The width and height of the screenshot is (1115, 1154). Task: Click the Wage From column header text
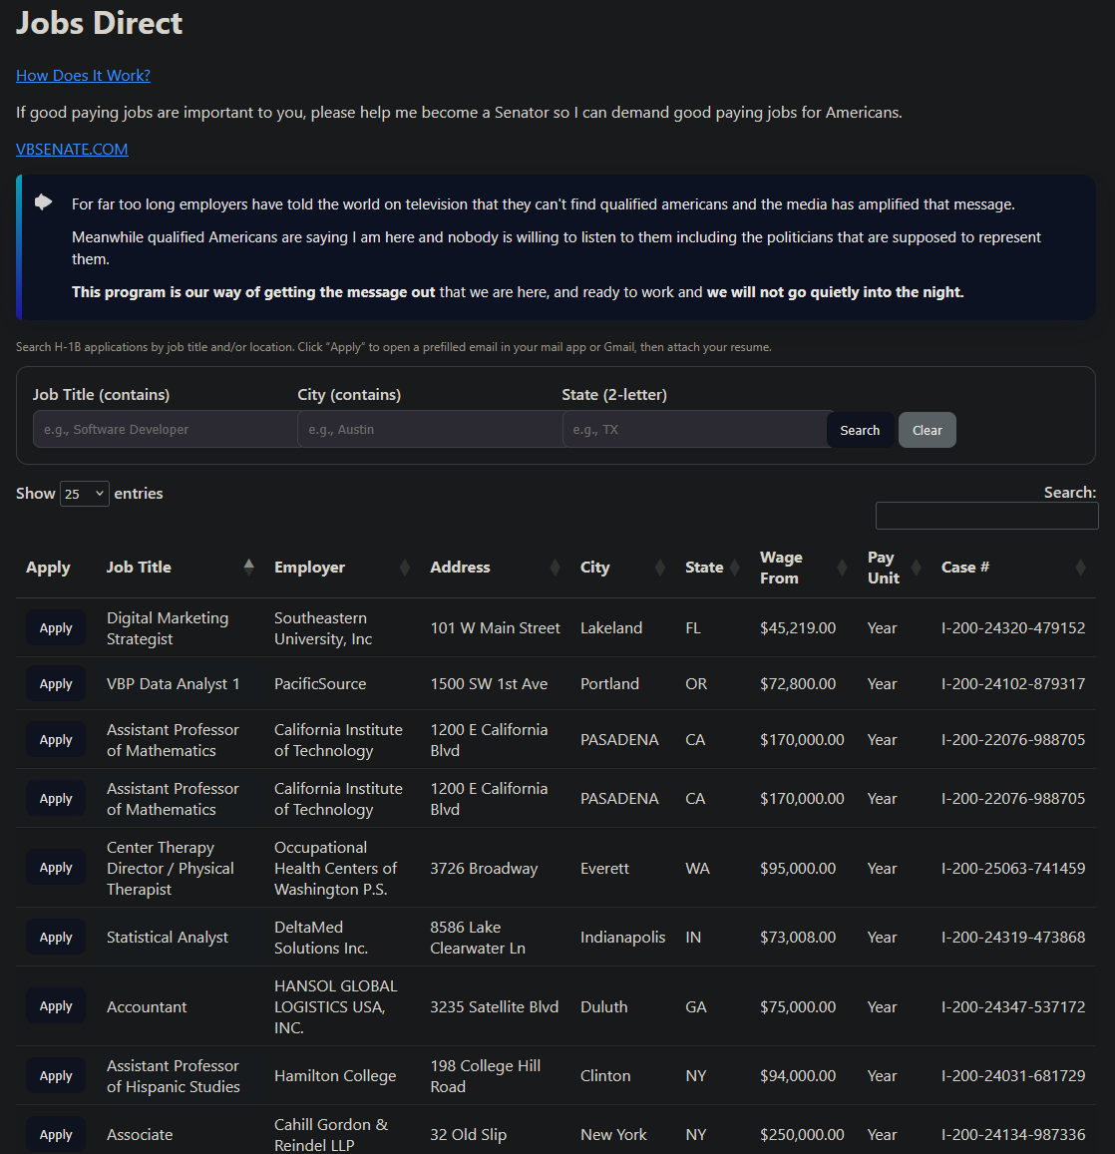pos(781,568)
